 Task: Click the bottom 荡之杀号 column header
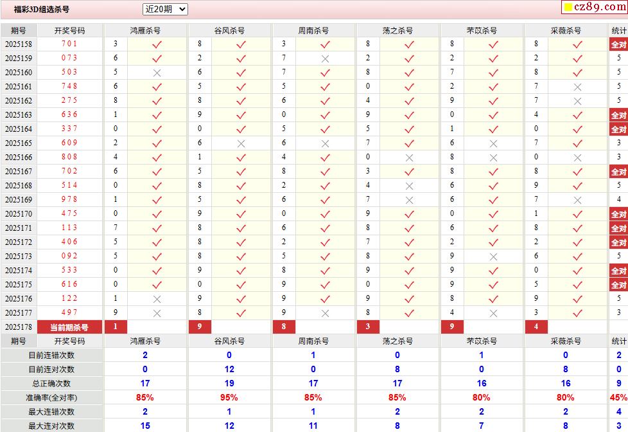pos(397,341)
